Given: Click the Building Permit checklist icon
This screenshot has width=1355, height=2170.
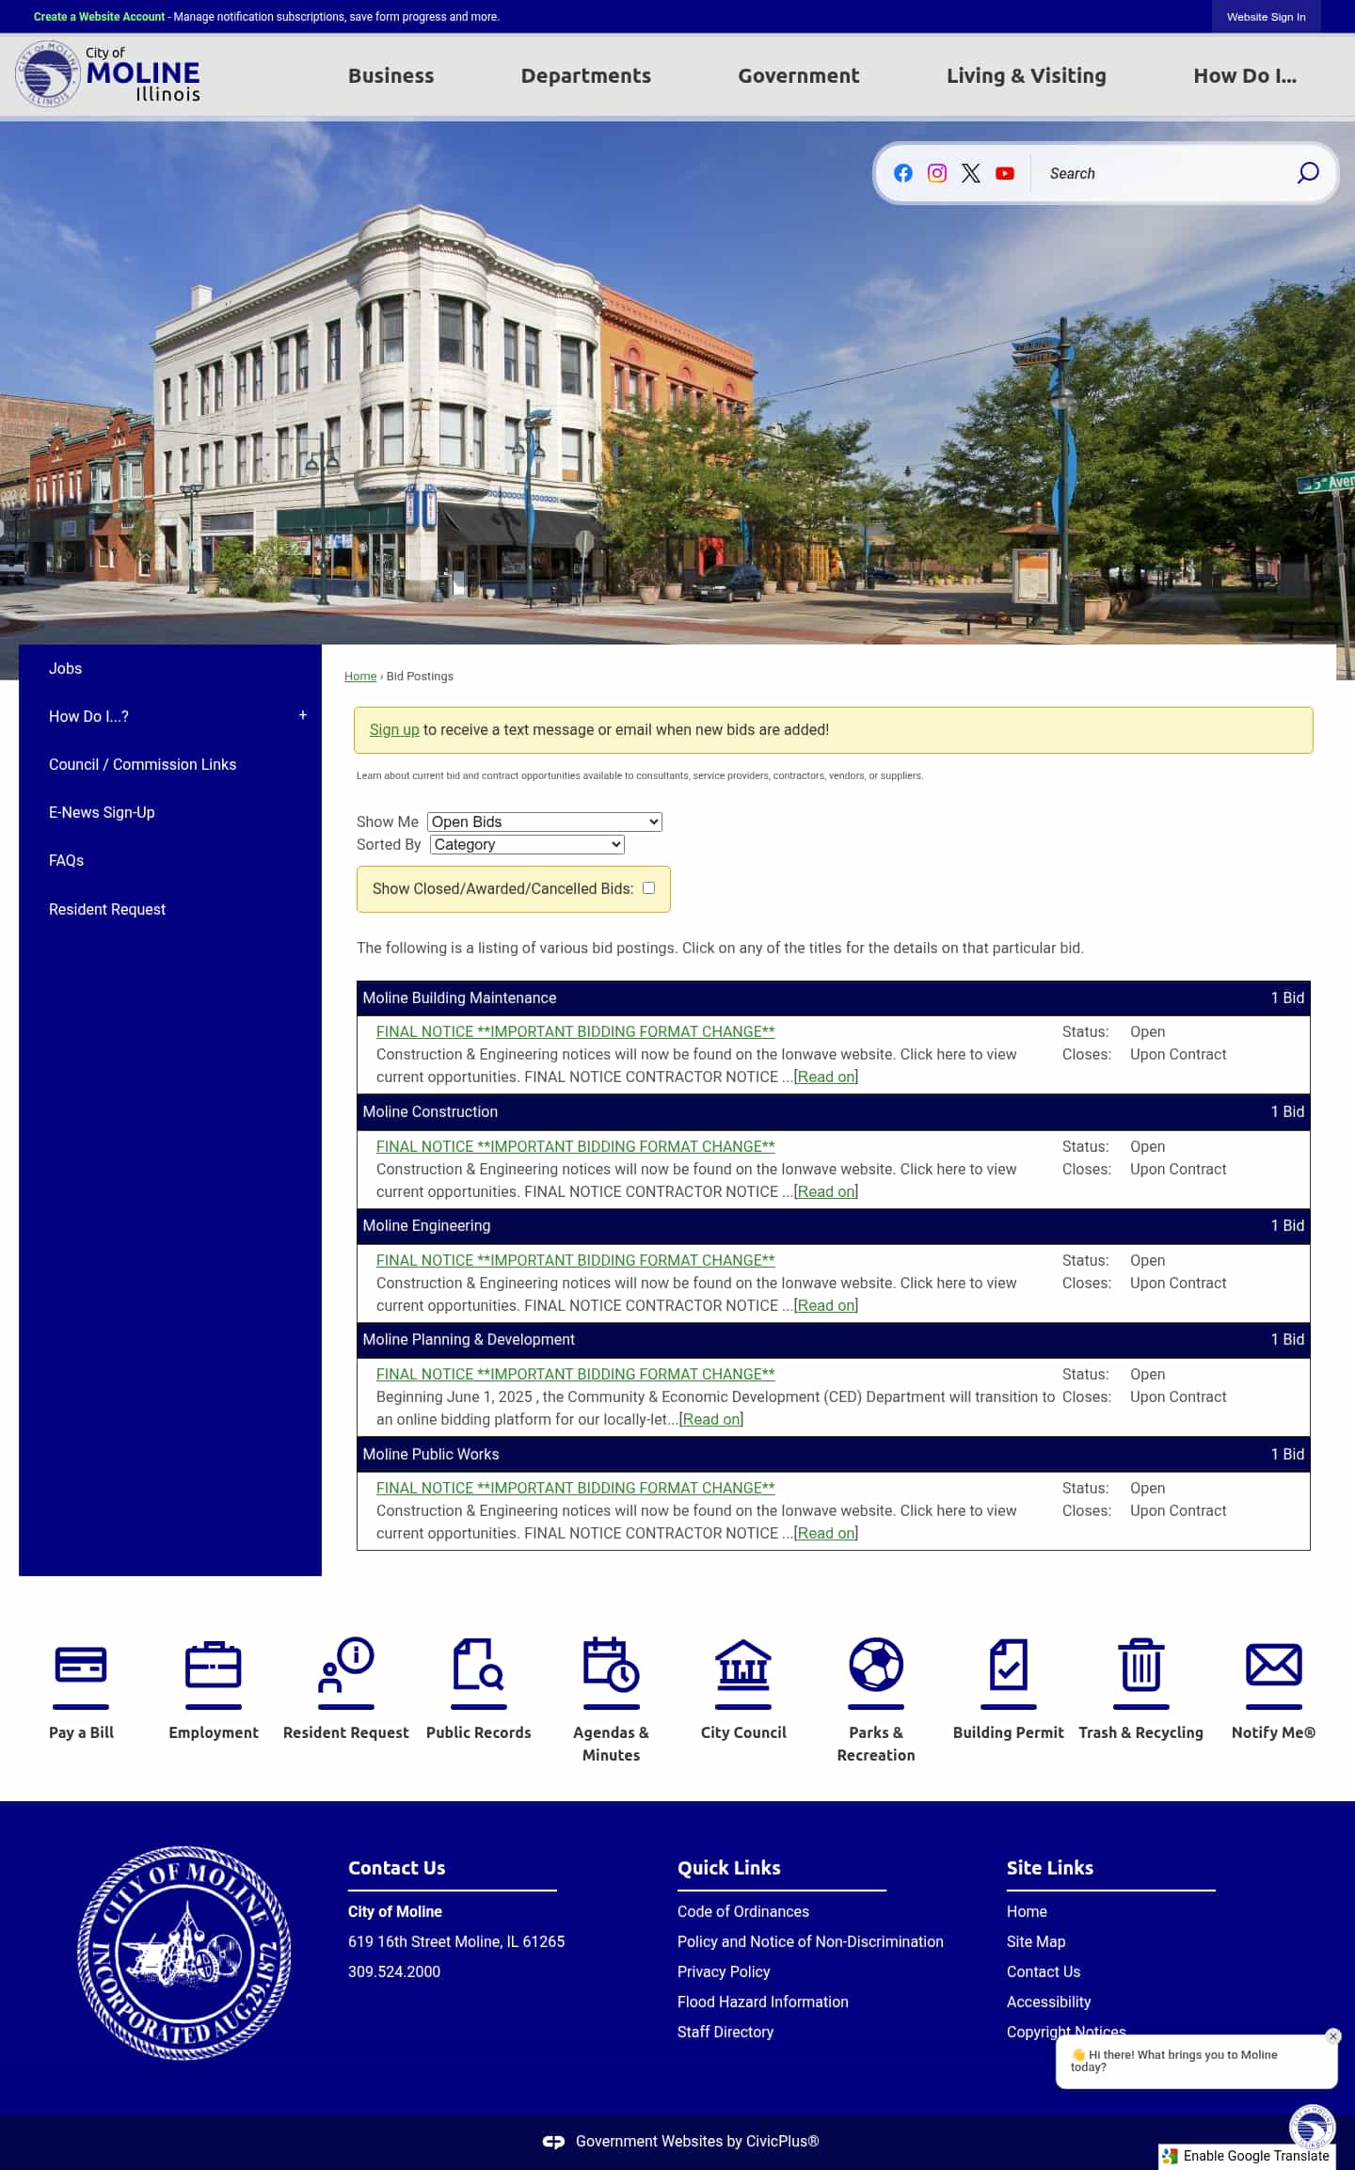Looking at the screenshot, I should pos(1009,1665).
